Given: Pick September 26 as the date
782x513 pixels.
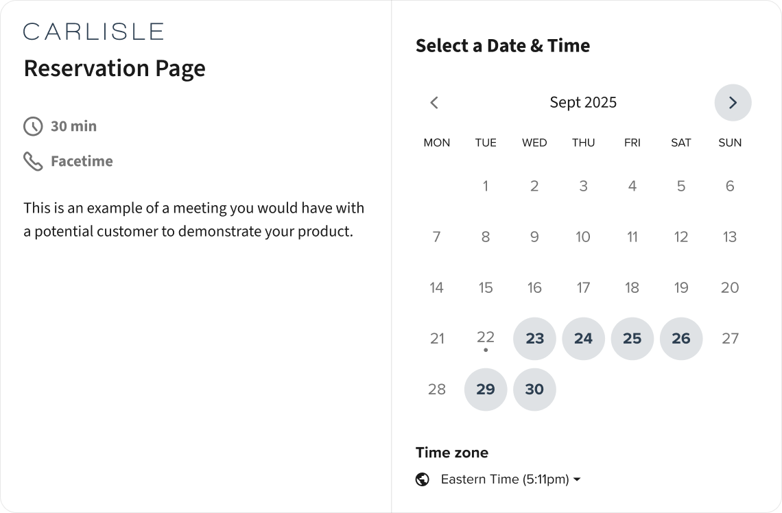Looking at the screenshot, I should 680,338.
